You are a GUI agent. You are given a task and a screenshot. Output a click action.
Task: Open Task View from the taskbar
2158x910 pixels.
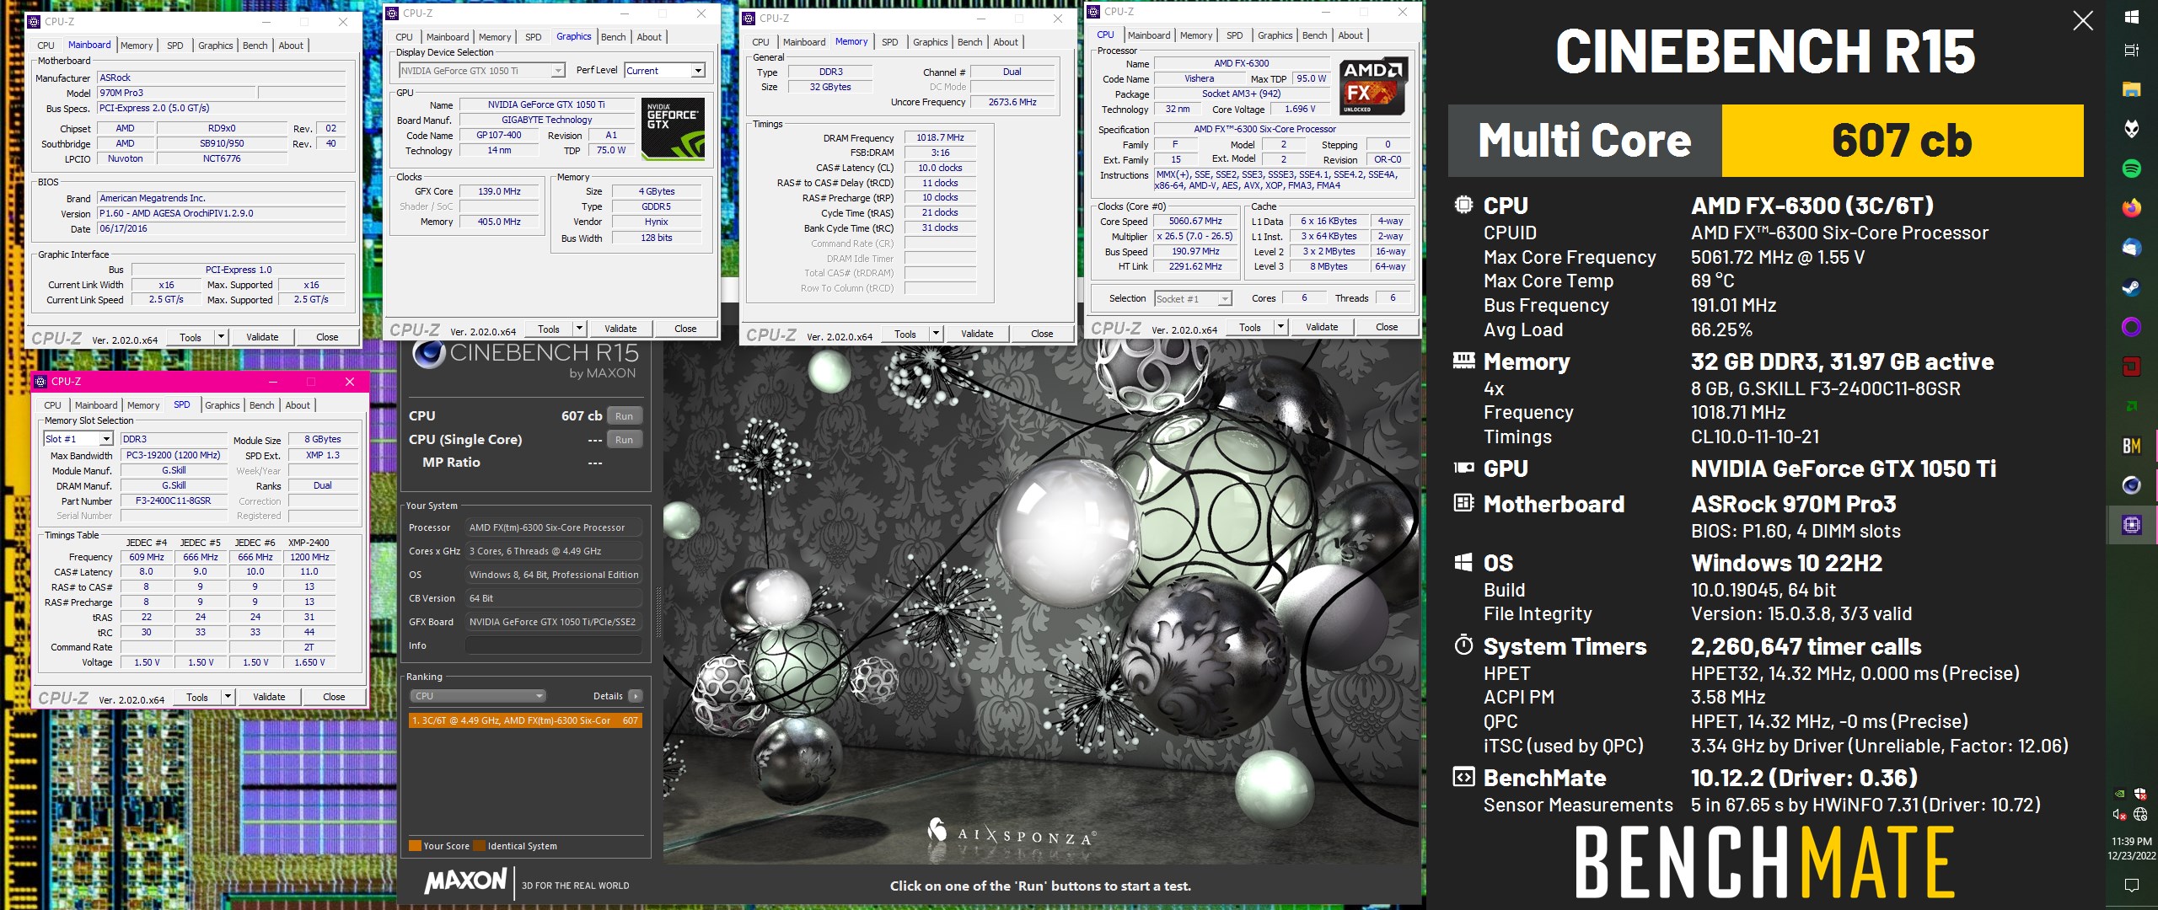point(2131,50)
